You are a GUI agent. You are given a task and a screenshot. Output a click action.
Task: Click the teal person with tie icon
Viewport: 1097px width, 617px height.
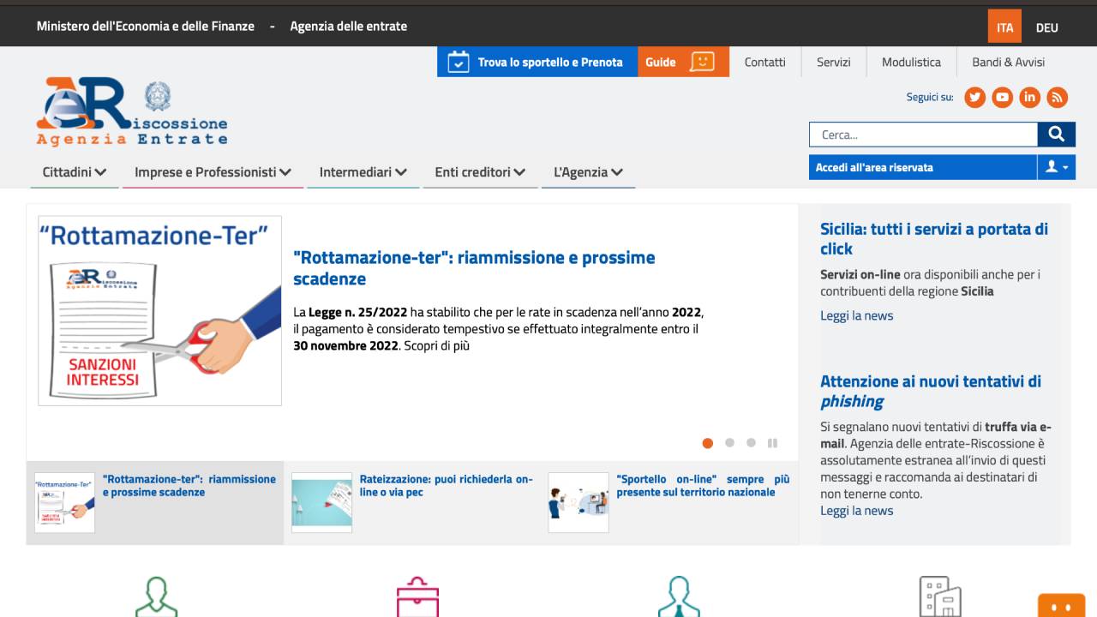click(679, 596)
